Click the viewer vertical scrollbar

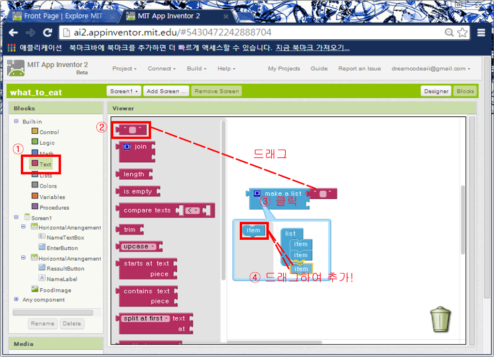[463, 219]
